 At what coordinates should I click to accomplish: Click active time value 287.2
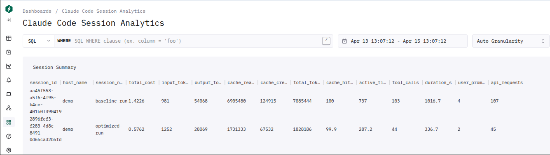pos(366,129)
